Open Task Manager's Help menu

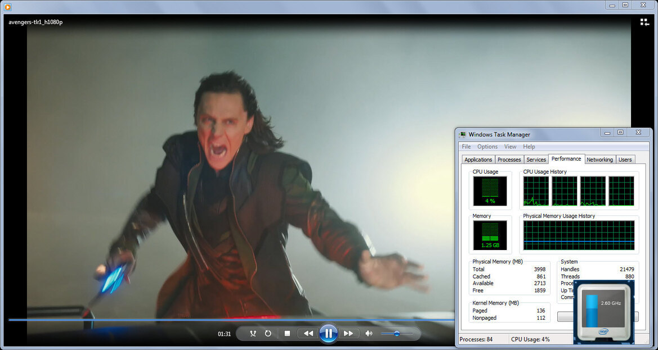click(529, 147)
